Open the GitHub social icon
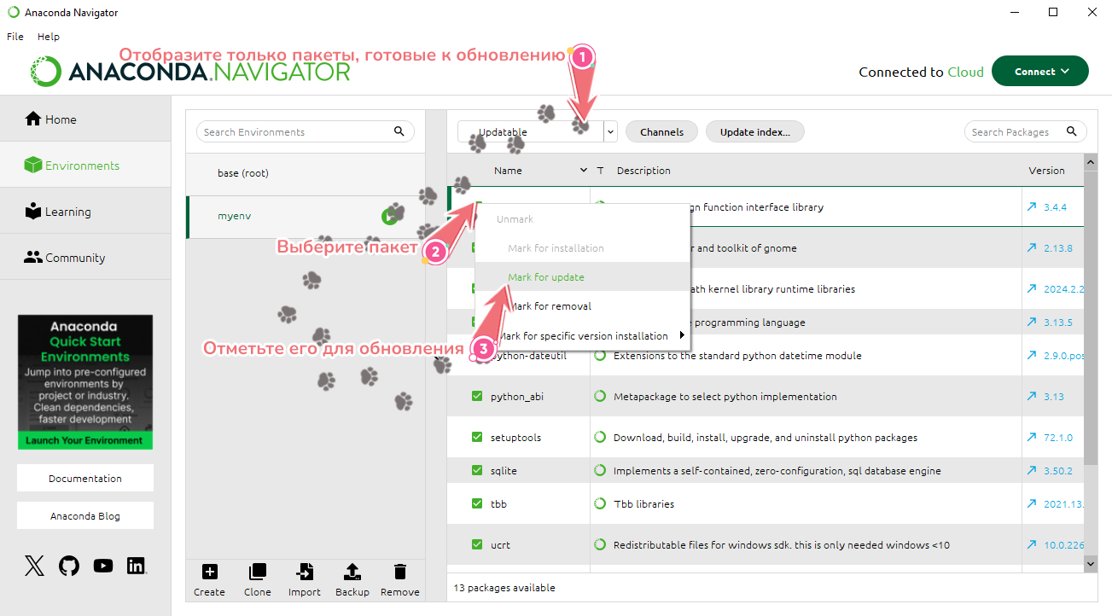Image resolution: width=1112 pixels, height=616 pixels. 69,566
